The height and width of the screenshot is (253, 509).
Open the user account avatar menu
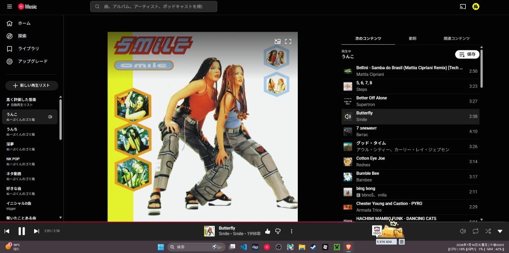(x=476, y=7)
